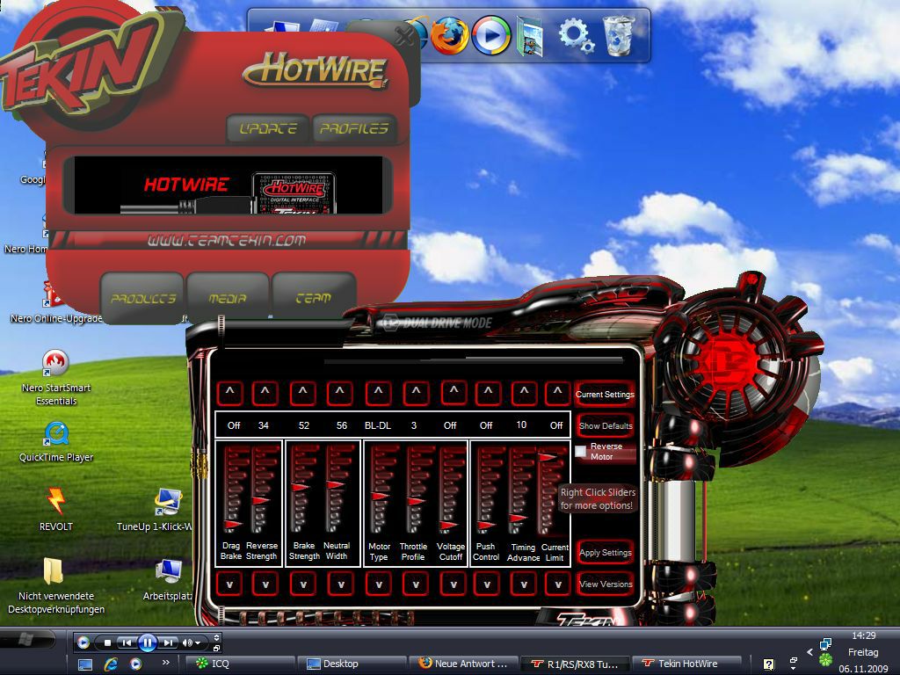The height and width of the screenshot is (675, 900).
Task: Decrease Voltage Cutoff with down arrow
Action: pyautogui.click(x=454, y=584)
